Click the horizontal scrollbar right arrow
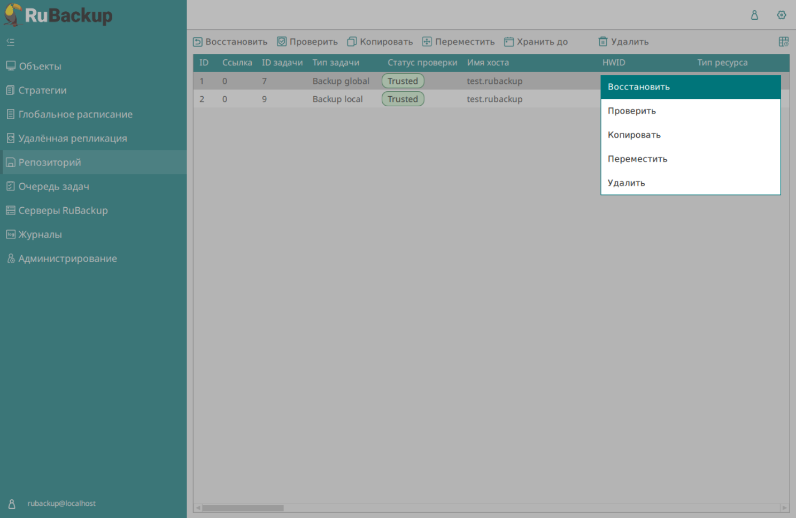The image size is (796, 518). tap(784, 508)
